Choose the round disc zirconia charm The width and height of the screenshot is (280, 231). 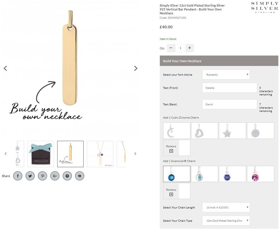260,131
